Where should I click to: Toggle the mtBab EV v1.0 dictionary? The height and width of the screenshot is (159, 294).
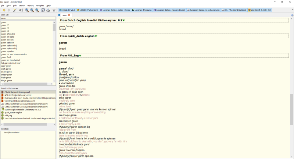tap(67, 10)
